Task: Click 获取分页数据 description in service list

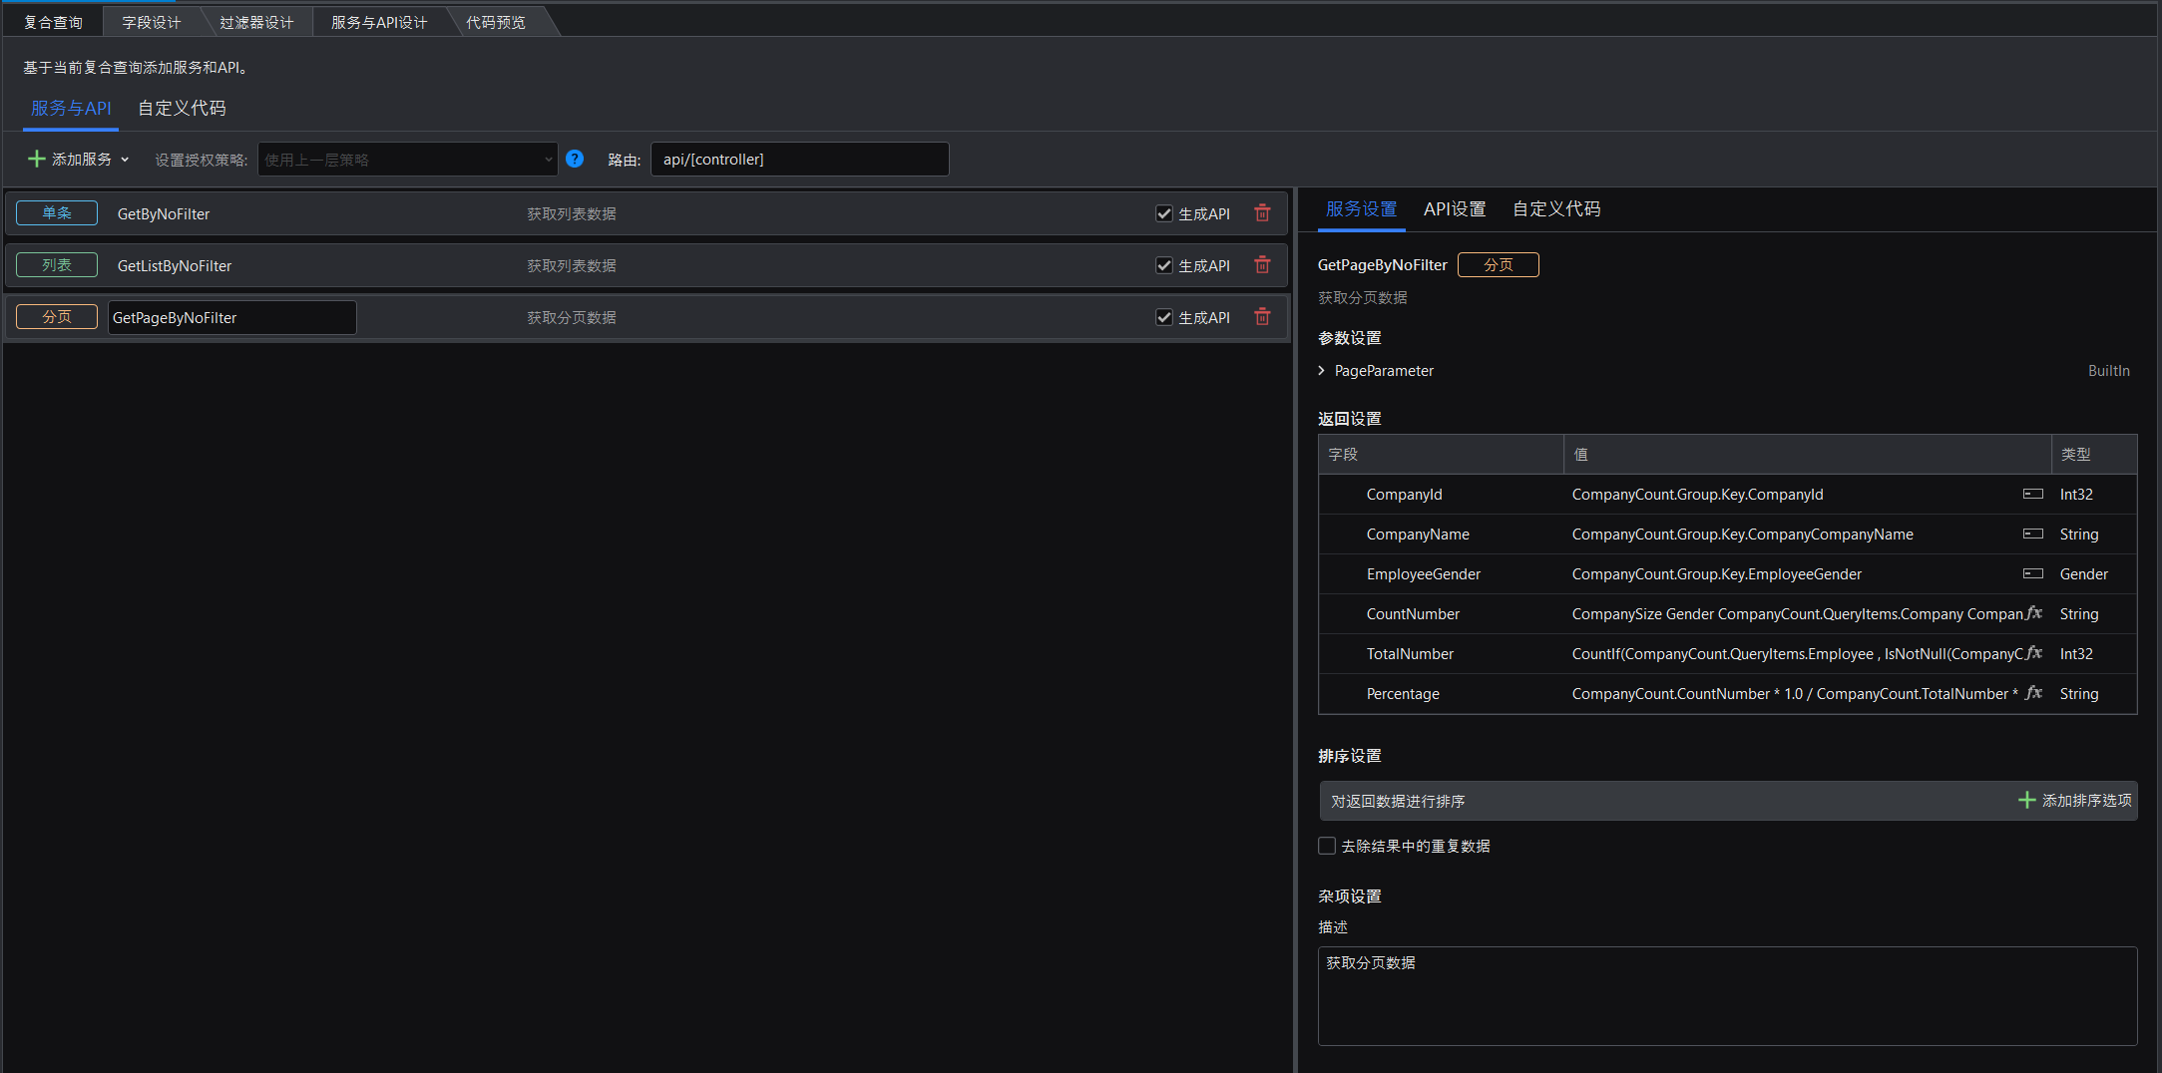Action: pyautogui.click(x=572, y=318)
